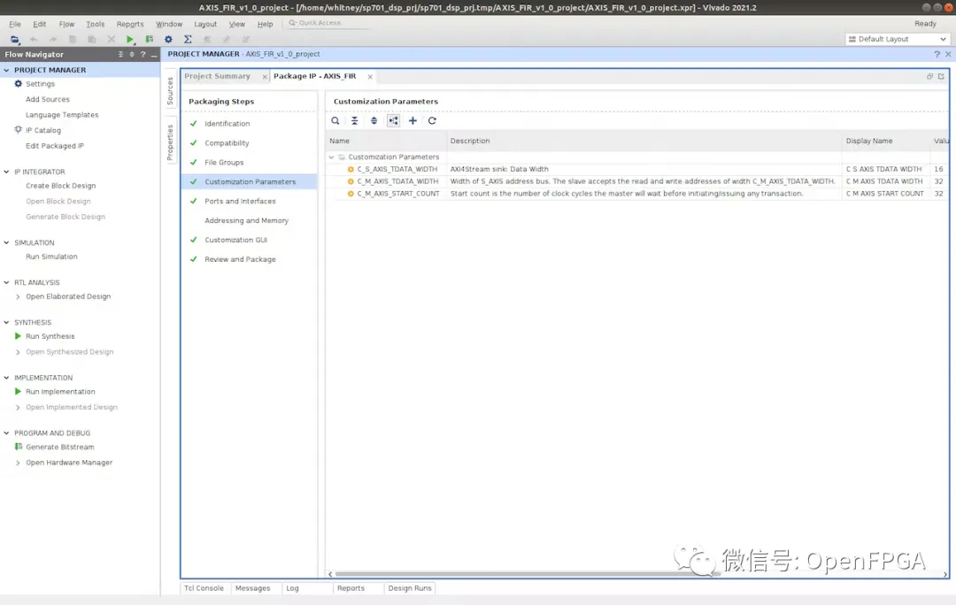This screenshot has width=956, height=605.
Task: Click the green Run Synthesis arrow icon
Action: click(x=18, y=336)
